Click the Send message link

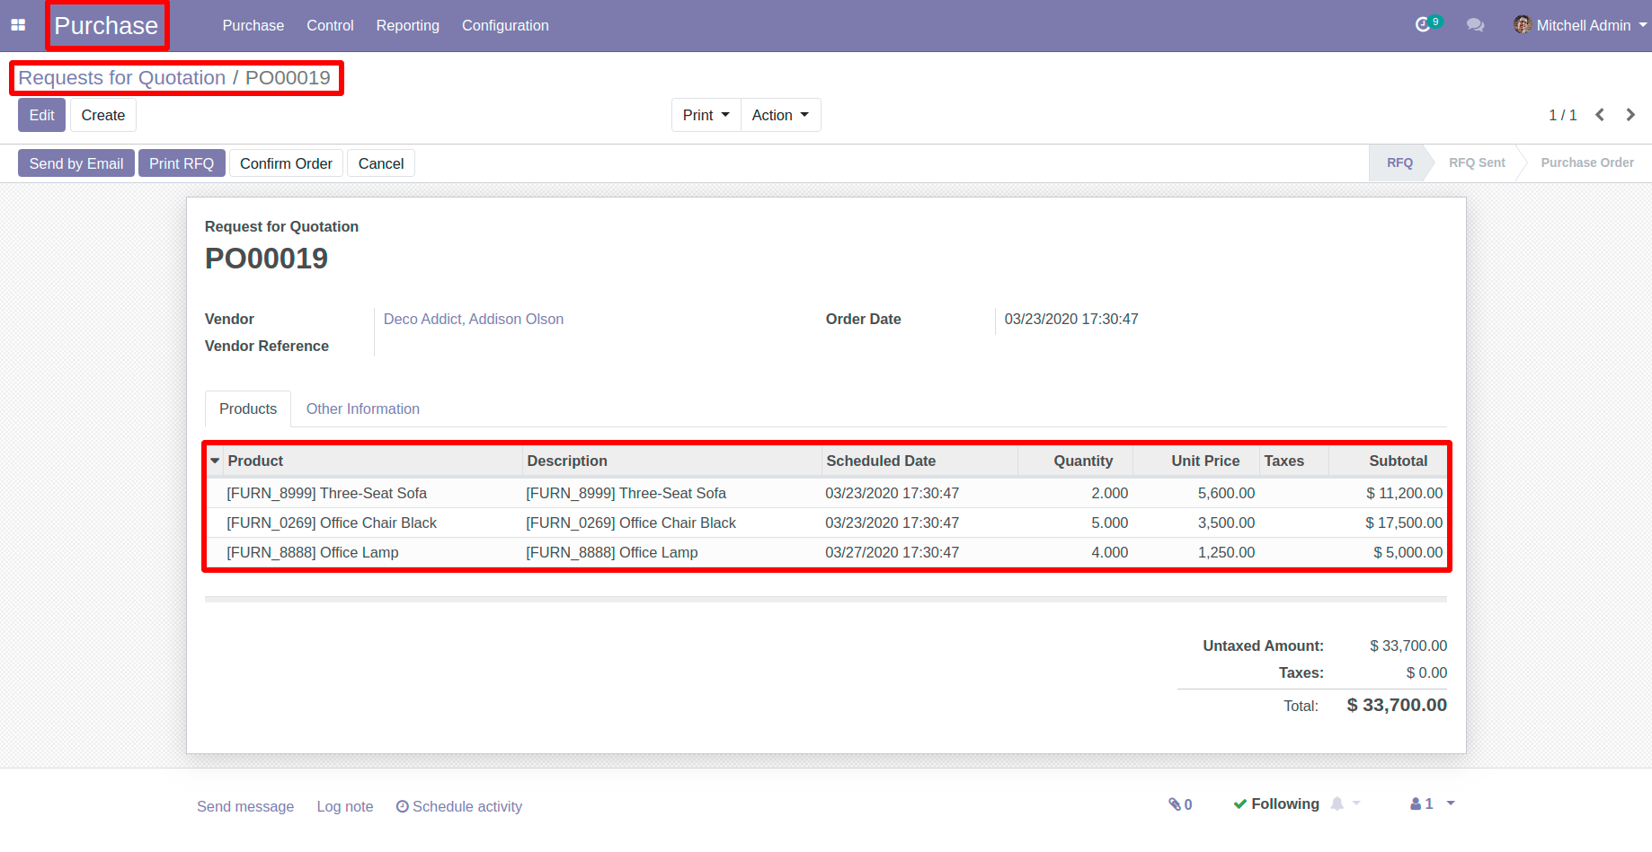coord(245,806)
